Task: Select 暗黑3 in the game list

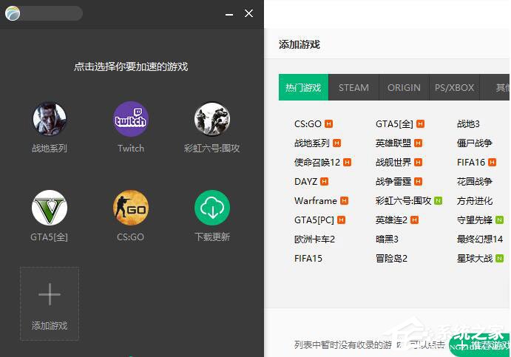Action: pos(387,239)
